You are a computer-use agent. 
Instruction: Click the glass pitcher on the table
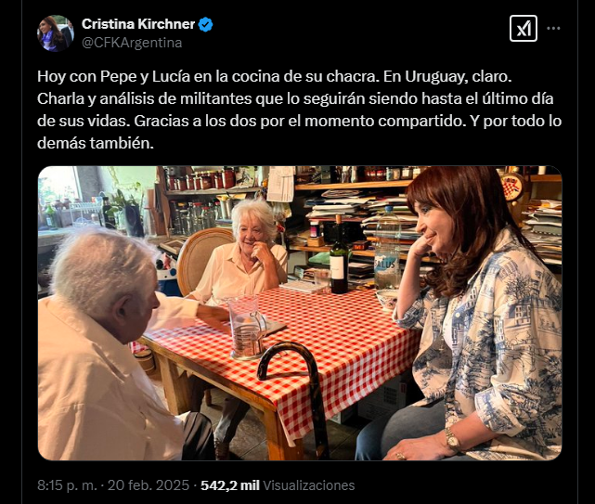point(247,327)
